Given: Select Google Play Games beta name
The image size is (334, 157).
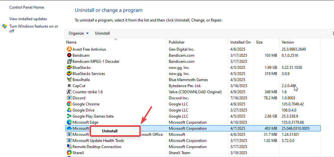Looking at the screenshot, I should [x=93, y=116].
